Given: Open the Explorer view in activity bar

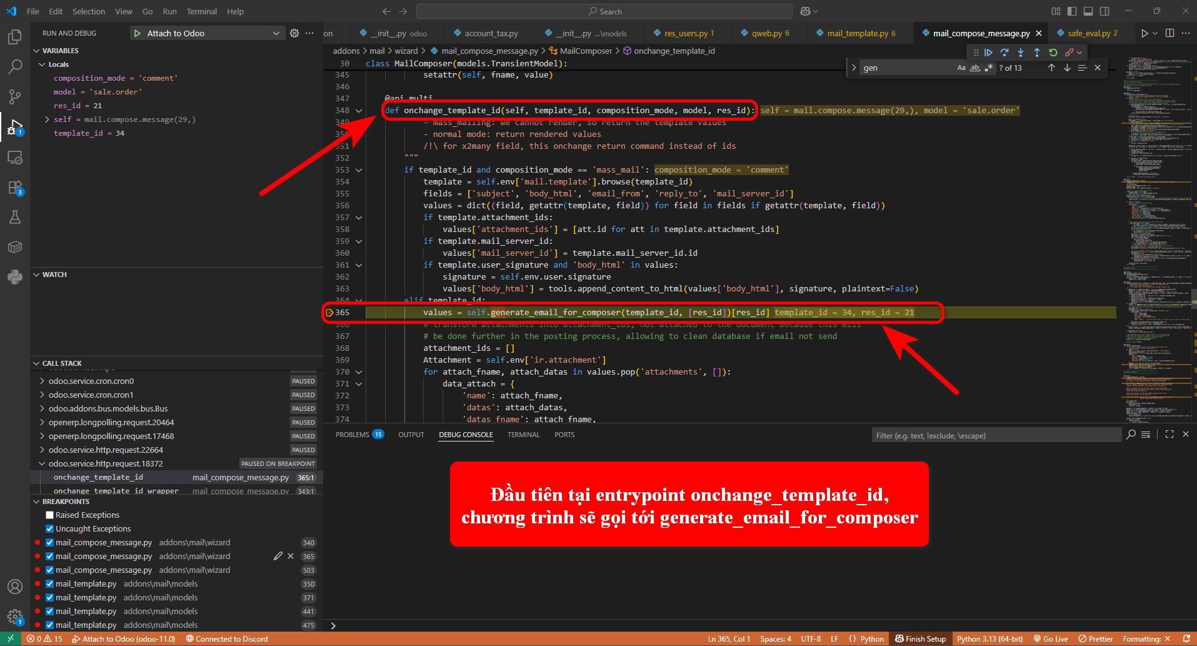Looking at the screenshot, I should tap(15, 37).
